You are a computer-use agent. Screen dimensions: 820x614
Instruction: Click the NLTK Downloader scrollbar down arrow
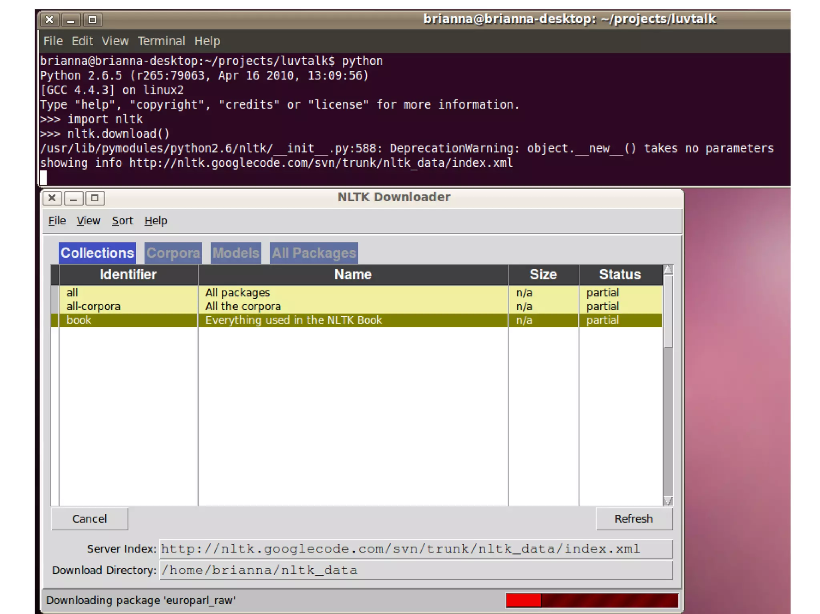tap(668, 500)
